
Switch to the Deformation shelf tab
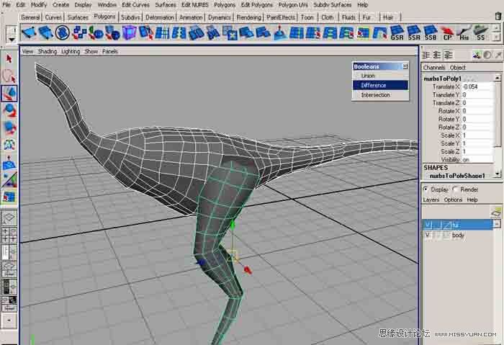tap(159, 17)
